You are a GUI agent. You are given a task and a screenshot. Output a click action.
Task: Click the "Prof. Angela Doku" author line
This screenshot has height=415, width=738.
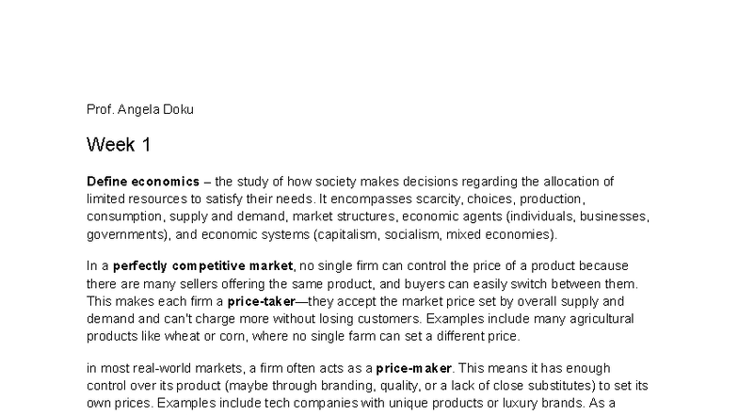click(139, 109)
